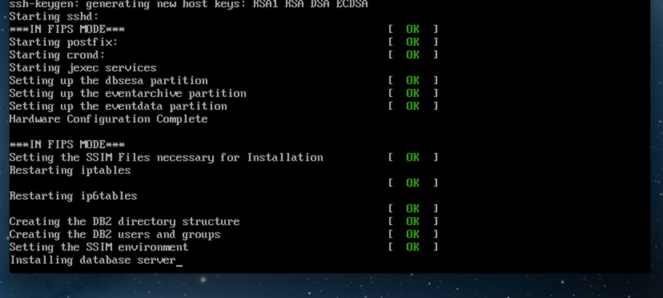The height and width of the screenshot is (298, 663).
Task: Click OK status for SSIM environment
Action: pos(413,247)
